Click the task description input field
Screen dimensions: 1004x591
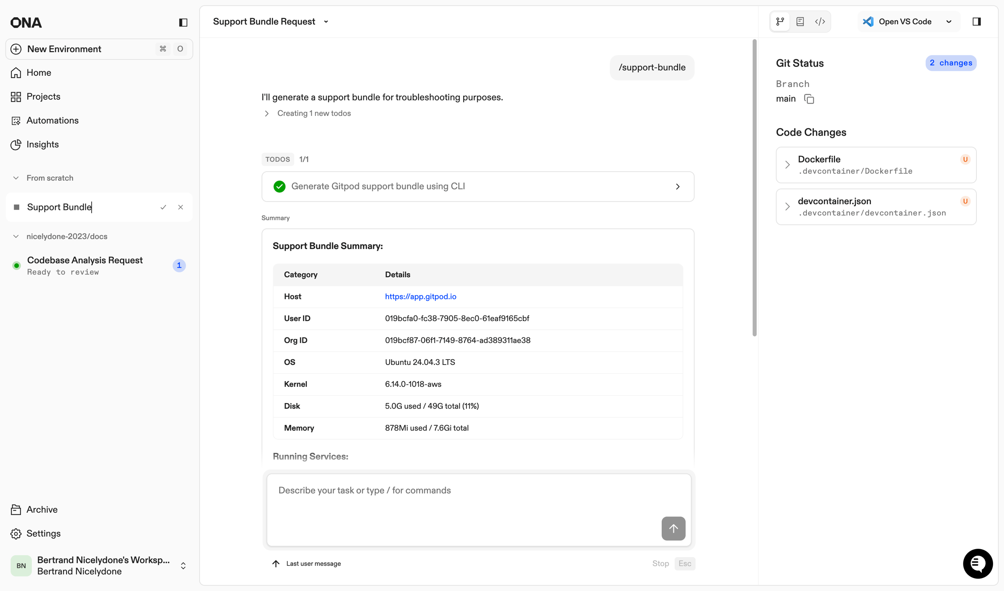(479, 509)
